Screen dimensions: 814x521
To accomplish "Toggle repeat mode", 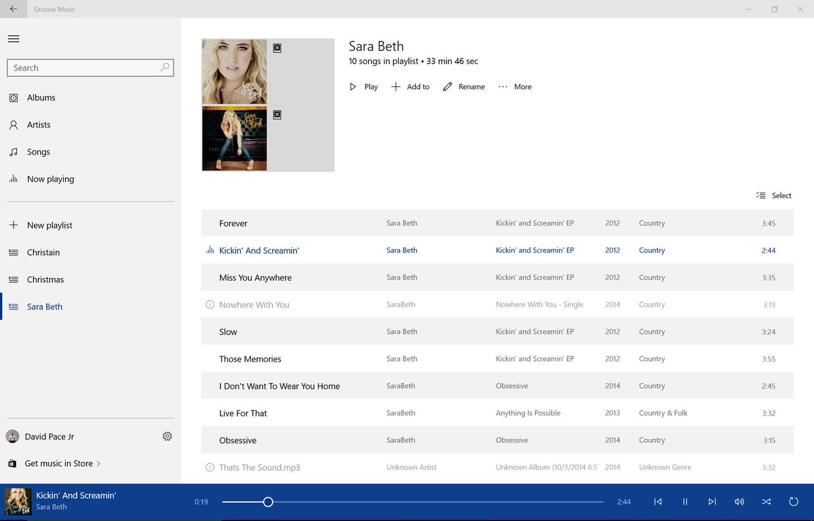I will (793, 502).
